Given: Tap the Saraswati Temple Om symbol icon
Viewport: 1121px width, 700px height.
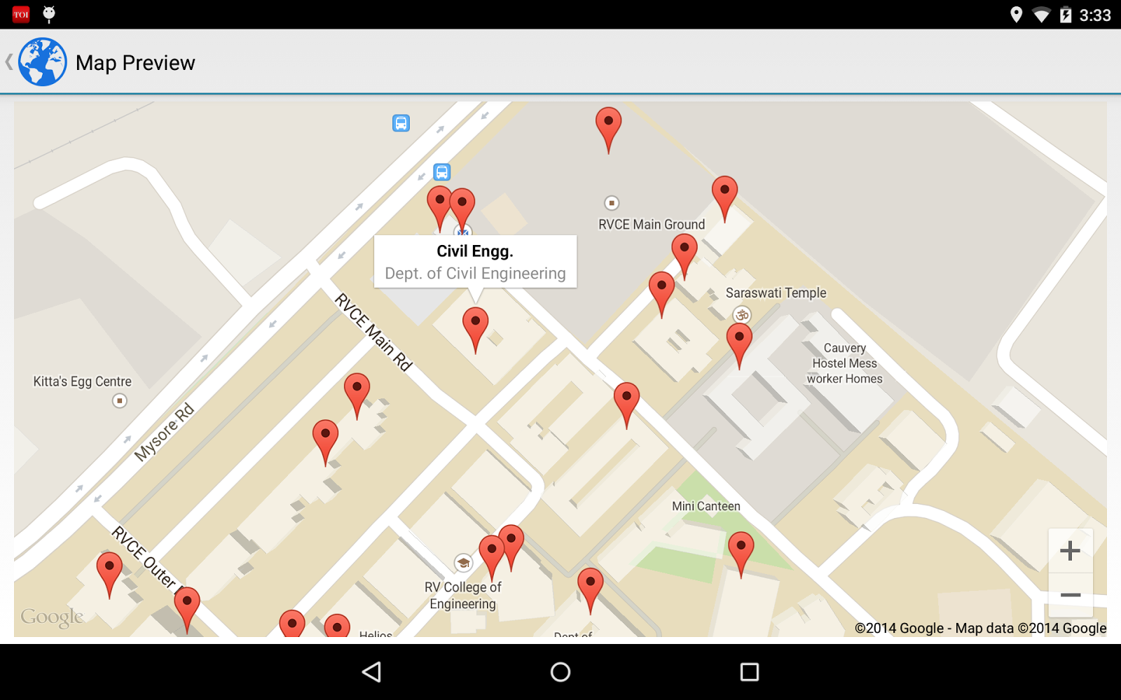Looking at the screenshot, I should pyautogui.click(x=742, y=315).
